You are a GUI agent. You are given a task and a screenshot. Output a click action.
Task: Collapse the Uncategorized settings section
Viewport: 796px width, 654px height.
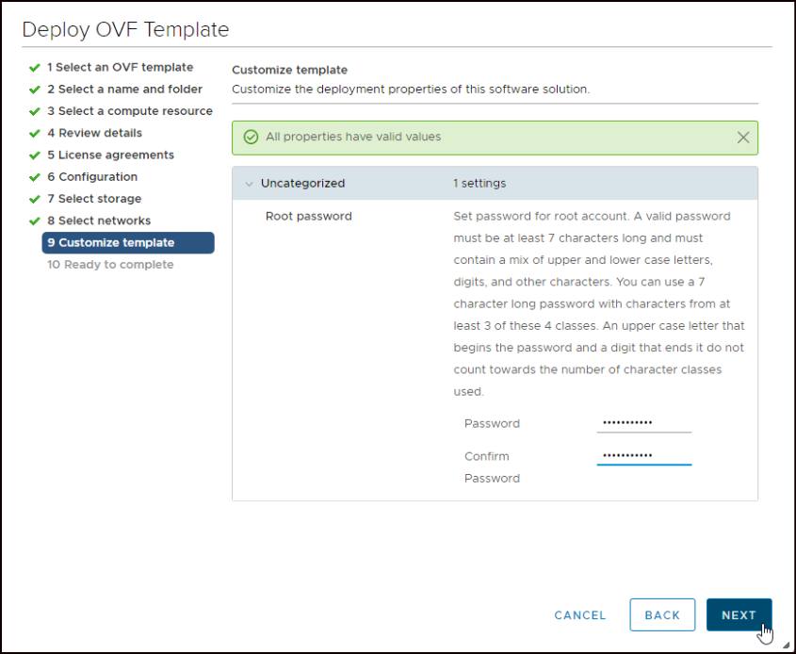[249, 183]
